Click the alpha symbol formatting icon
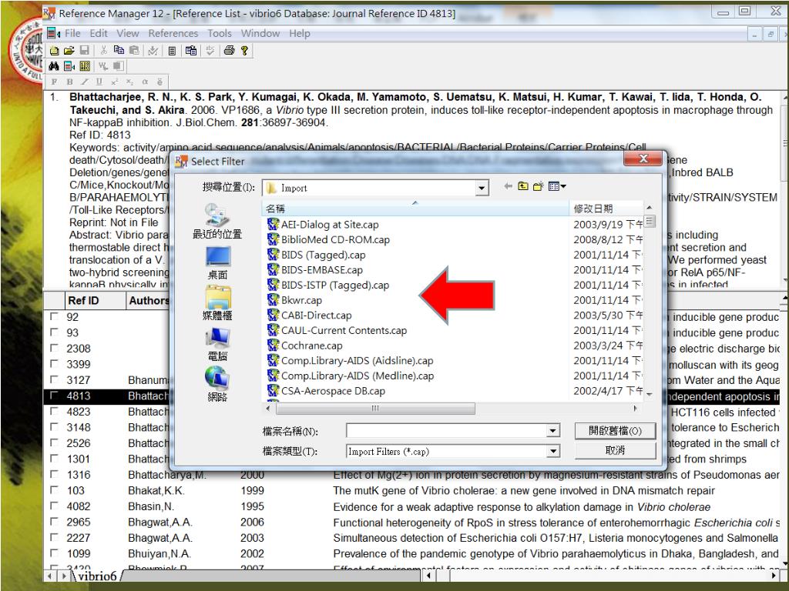This screenshot has height=591, width=789. click(145, 82)
